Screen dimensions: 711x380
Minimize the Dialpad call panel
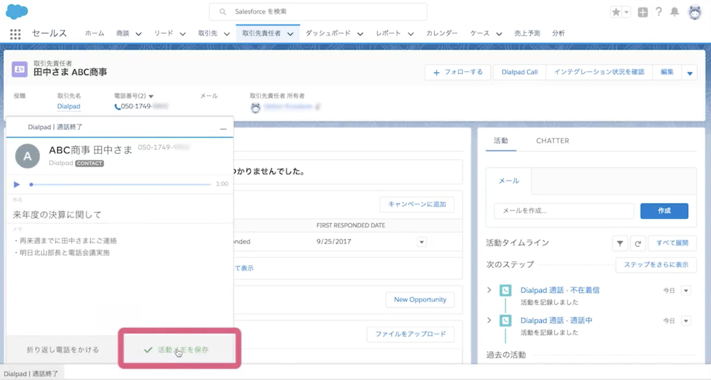[x=223, y=129]
